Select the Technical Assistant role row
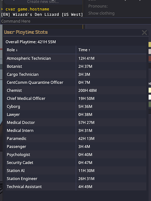This screenshot has height=201, width=151. tap(76, 186)
